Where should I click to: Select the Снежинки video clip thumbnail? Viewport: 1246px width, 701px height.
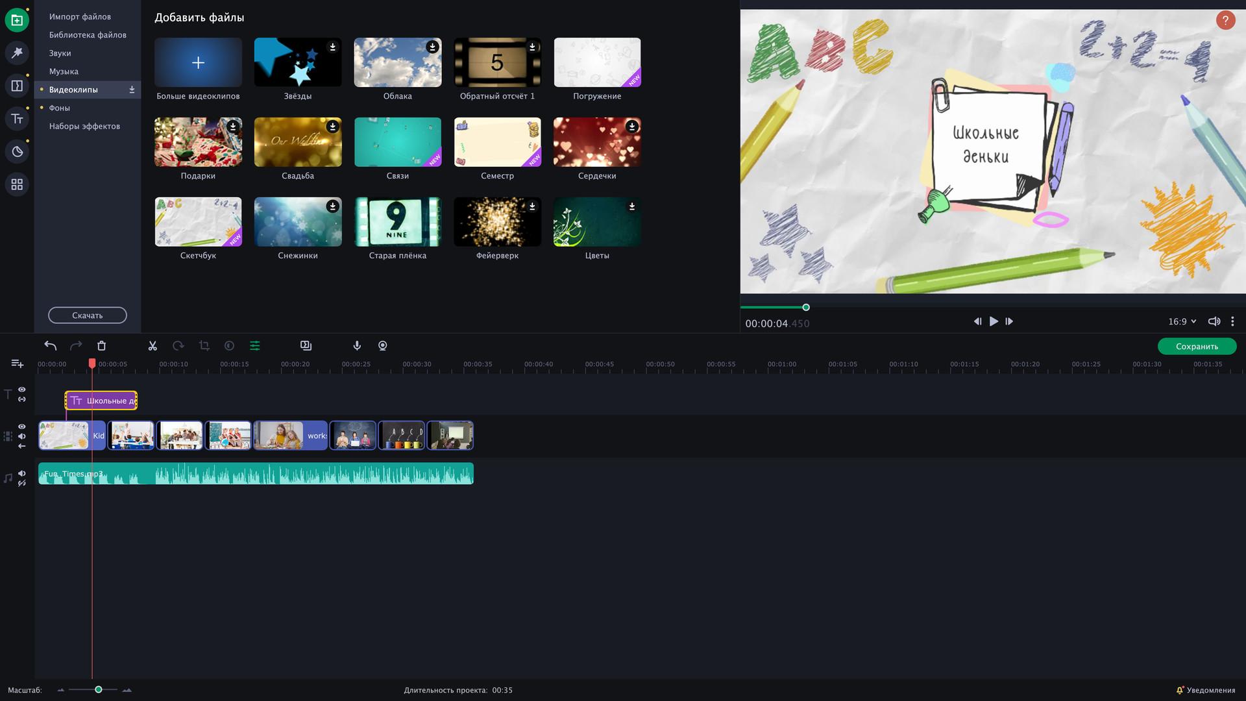(x=297, y=221)
